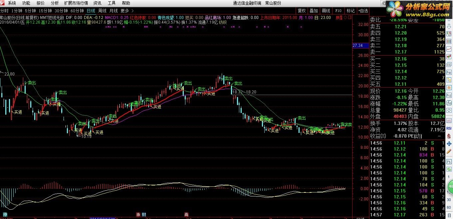Click the 复权 button

click(x=302, y=11)
